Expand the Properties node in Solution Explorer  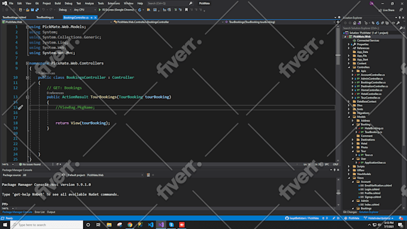pos(349,44)
